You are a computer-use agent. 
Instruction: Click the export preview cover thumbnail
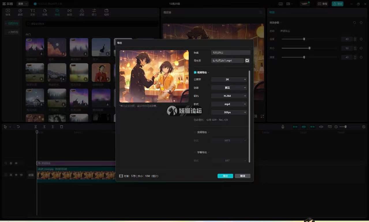pyautogui.click(x=154, y=76)
